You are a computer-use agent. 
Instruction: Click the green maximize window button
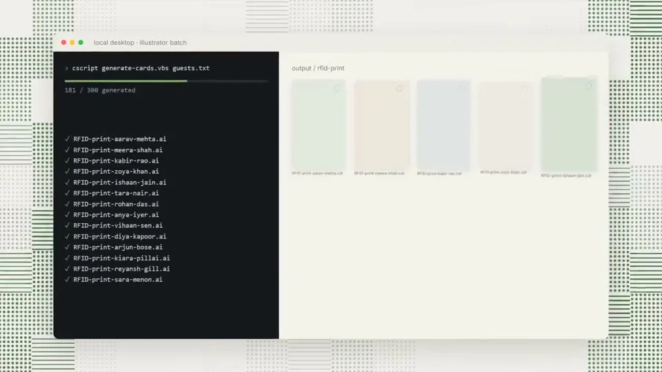coord(81,43)
